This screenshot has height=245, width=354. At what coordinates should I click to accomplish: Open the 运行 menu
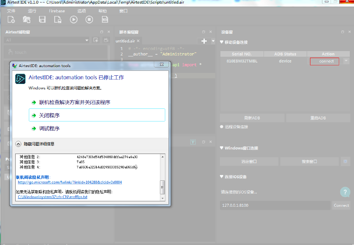pyautogui.click(x=32, y=11)
